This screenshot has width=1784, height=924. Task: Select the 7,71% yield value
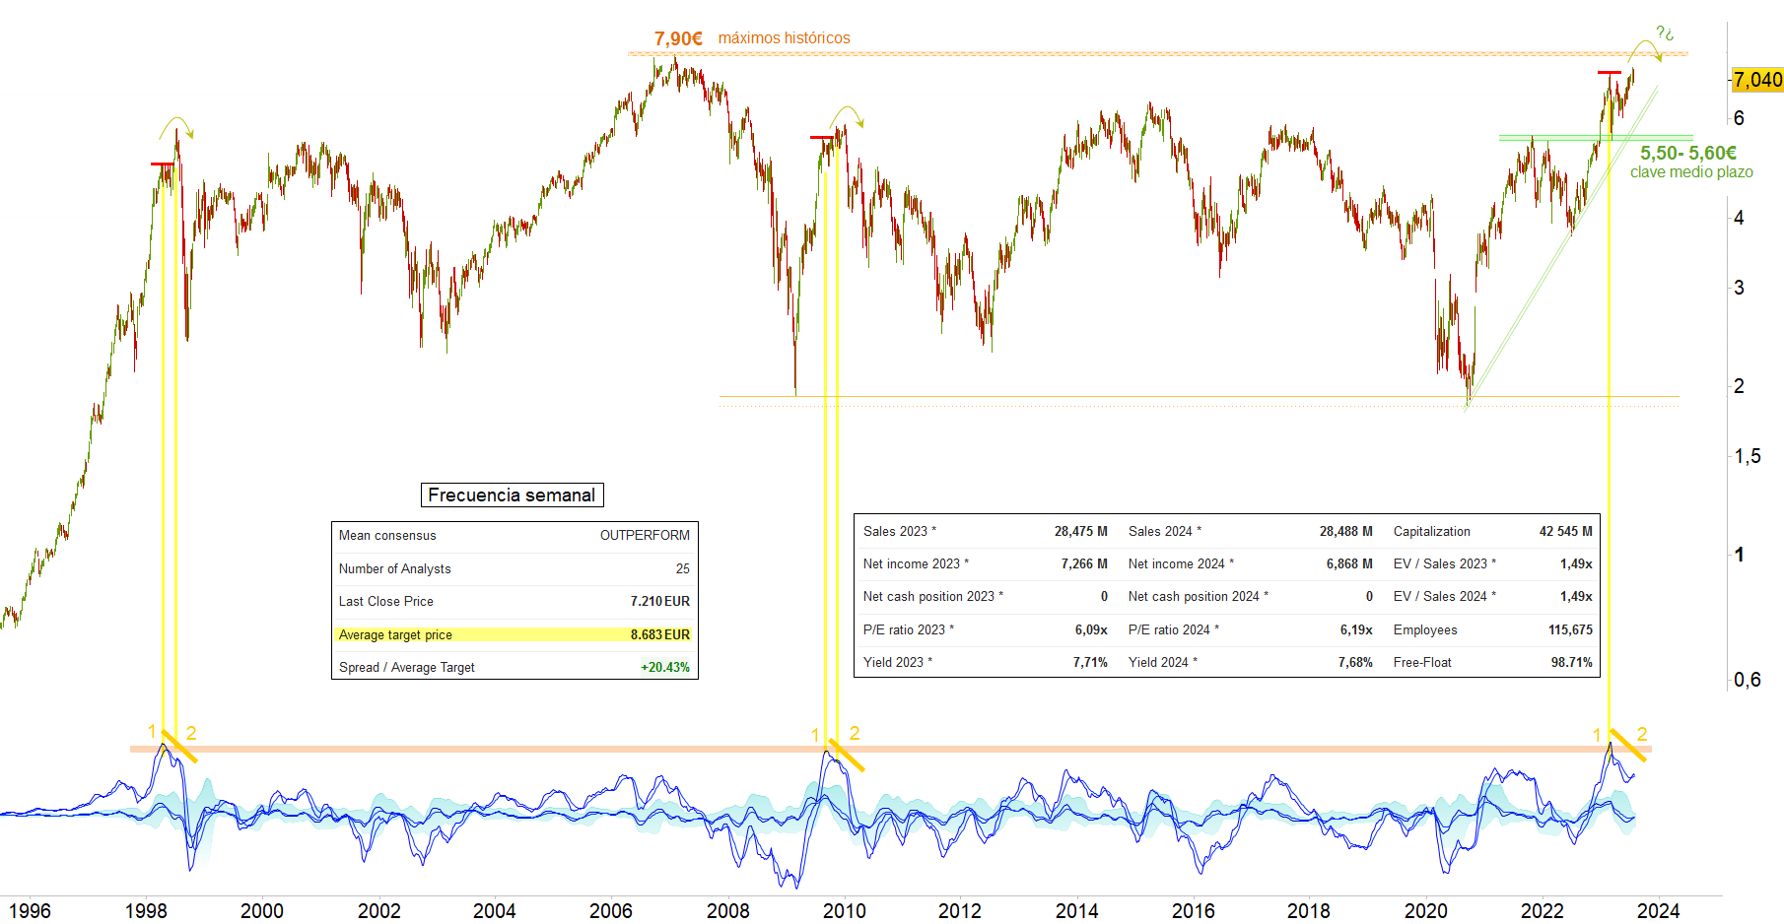[x=1090, y=663]
